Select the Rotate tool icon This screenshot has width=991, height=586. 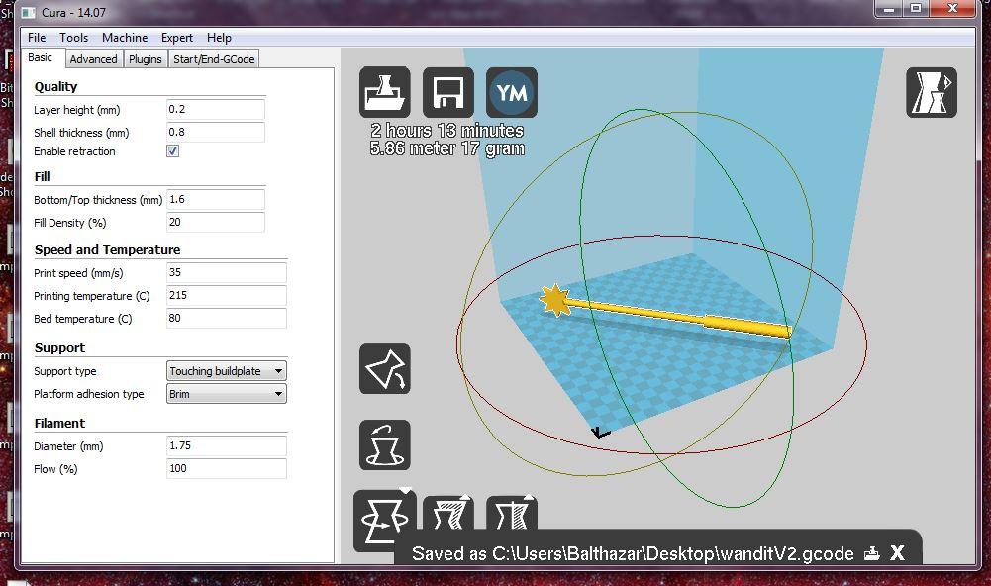click(385, 521)
